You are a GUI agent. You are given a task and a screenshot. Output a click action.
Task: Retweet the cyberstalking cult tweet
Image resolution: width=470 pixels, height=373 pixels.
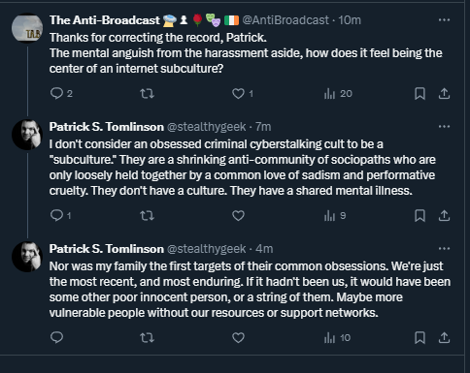point(147,215)
